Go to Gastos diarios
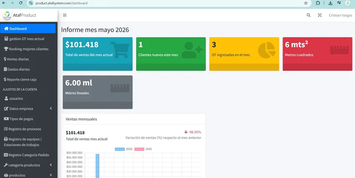The width and height of the screenshot is (355, 178). pyautogui.click(x=29, y=69)
